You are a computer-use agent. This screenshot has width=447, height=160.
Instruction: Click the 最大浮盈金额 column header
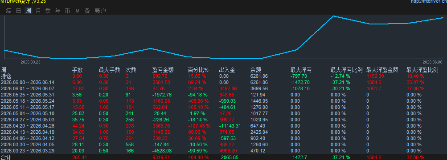[x=382, y=70]
